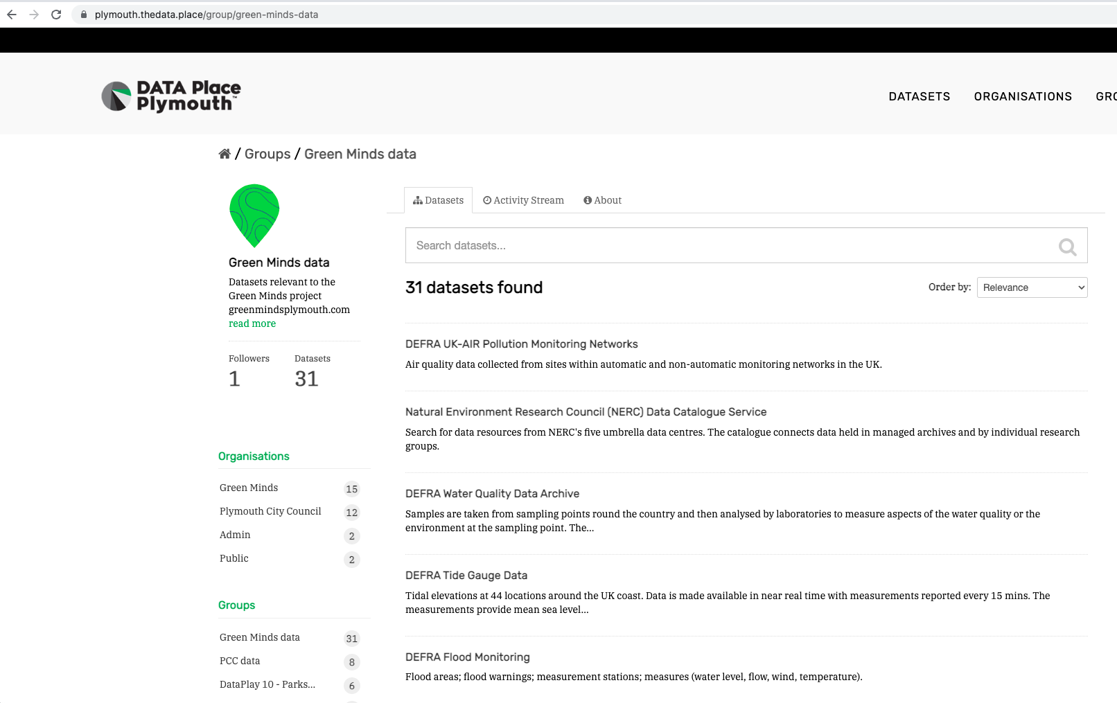Click the browser forward arrow
The width and height of the screenshot is (1117, 703).
click(x=34, y=15)
